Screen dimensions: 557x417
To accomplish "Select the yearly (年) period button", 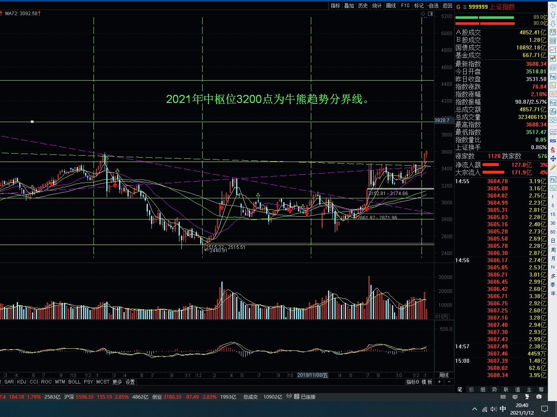I will [553, 293].
